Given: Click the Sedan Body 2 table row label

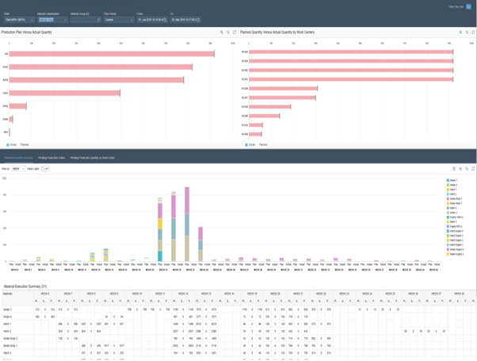Looking at the screenshot, I should [10, 339].
